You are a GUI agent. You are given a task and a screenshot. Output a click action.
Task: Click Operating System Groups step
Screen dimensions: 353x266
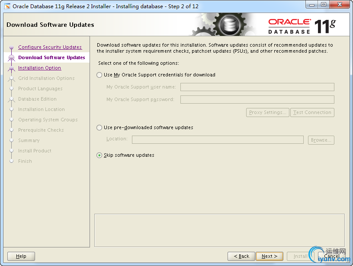(48, 120)
